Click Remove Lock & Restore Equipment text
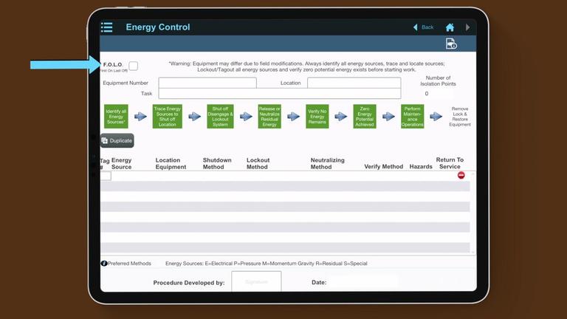Image resolution: width=567 pixels, height=319 pixels. [460, 117]
